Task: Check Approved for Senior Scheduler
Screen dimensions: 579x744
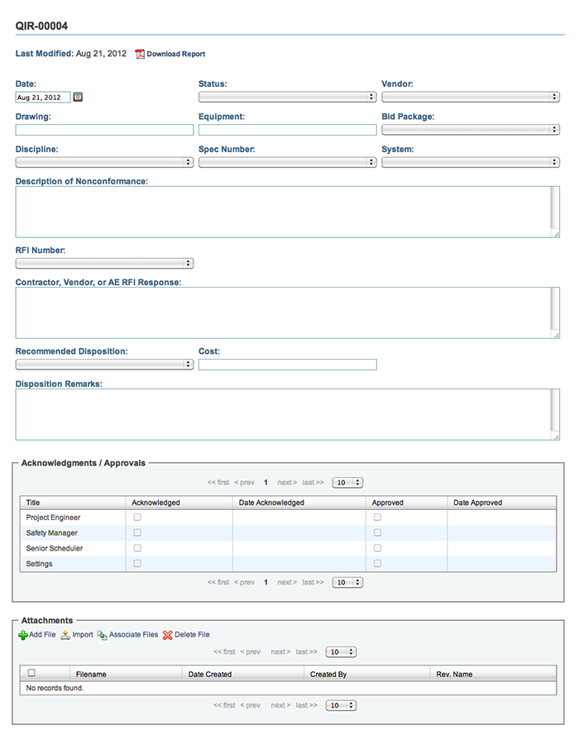Action: [377, 548]
